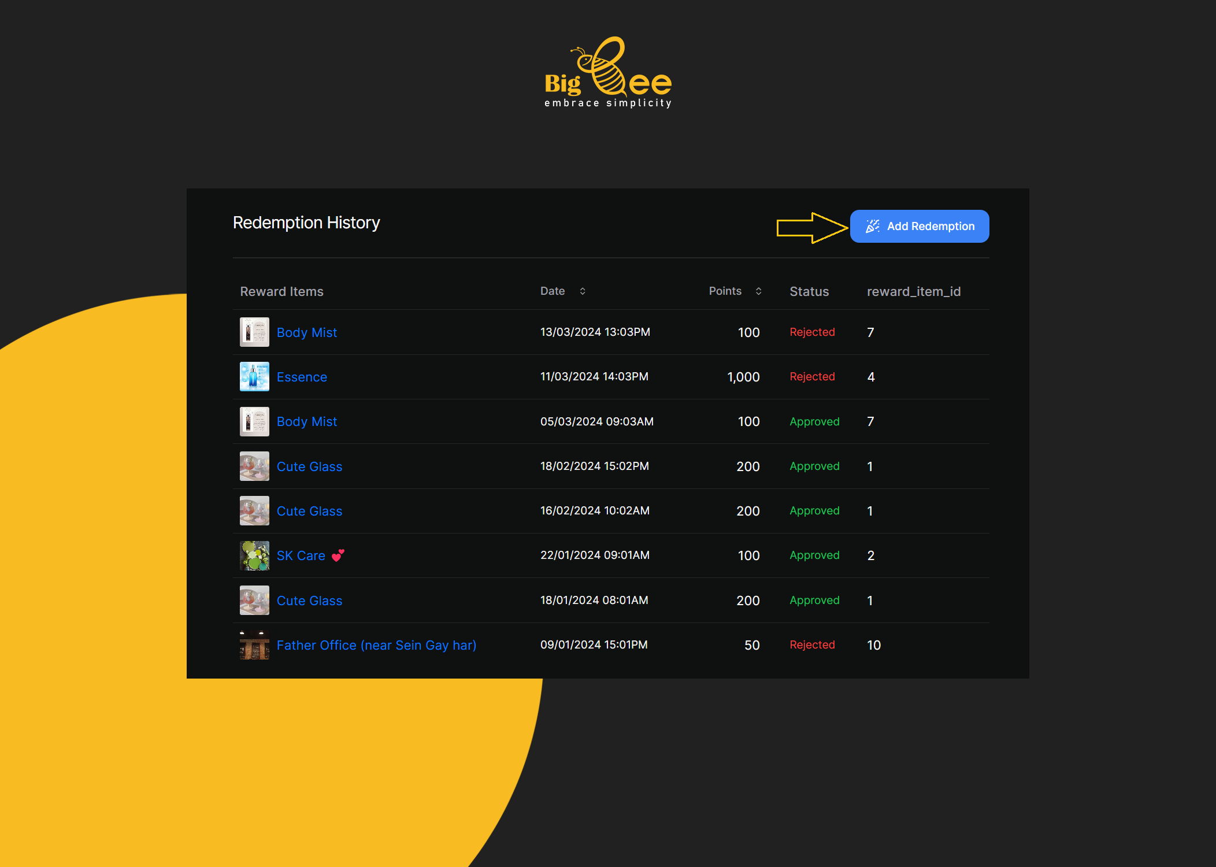Click the Points column header
Viewport: 1216px width, 867px height.
(x=725, y=291)
